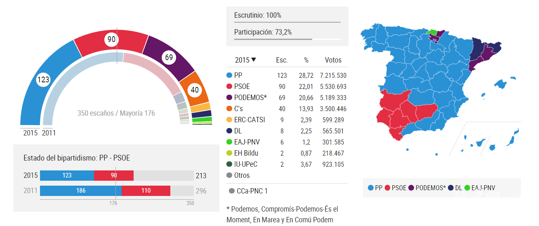Click the 2015 label under the arc
Image resolution: width=539 pixels, height=226 pixels.
point(30,133)
